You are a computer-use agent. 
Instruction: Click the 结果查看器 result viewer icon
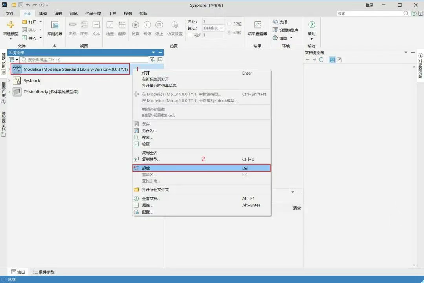258,25
